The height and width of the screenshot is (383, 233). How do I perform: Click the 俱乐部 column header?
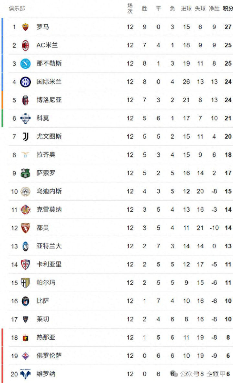[x=17, y=9]
